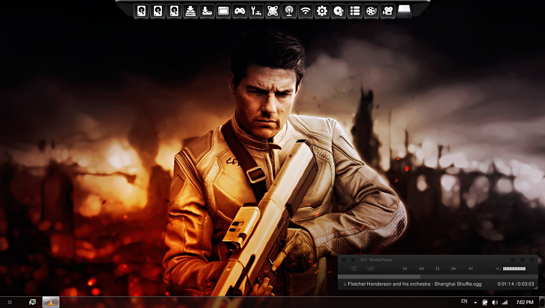
Task: Click the VLC window resize grip
Action: point(536,288)
